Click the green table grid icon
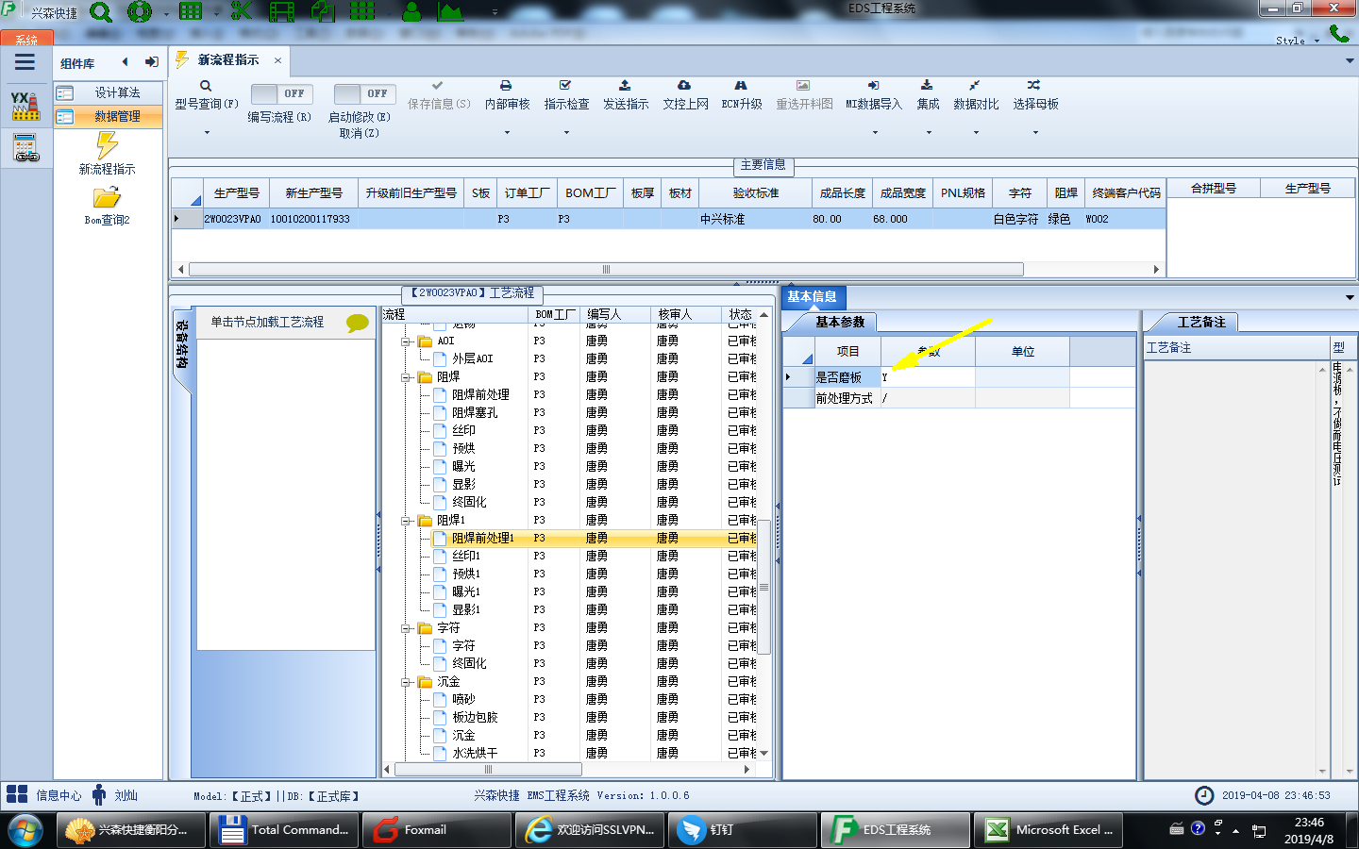Viewport: 1359px width, 849px height. pos(191,11)
